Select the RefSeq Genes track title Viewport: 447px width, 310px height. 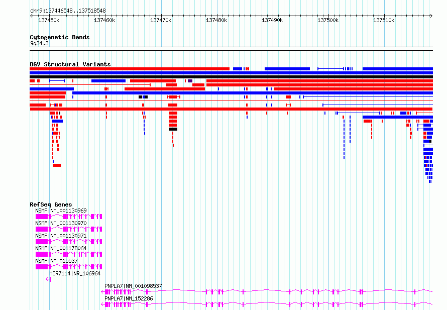tap(51, 204)
